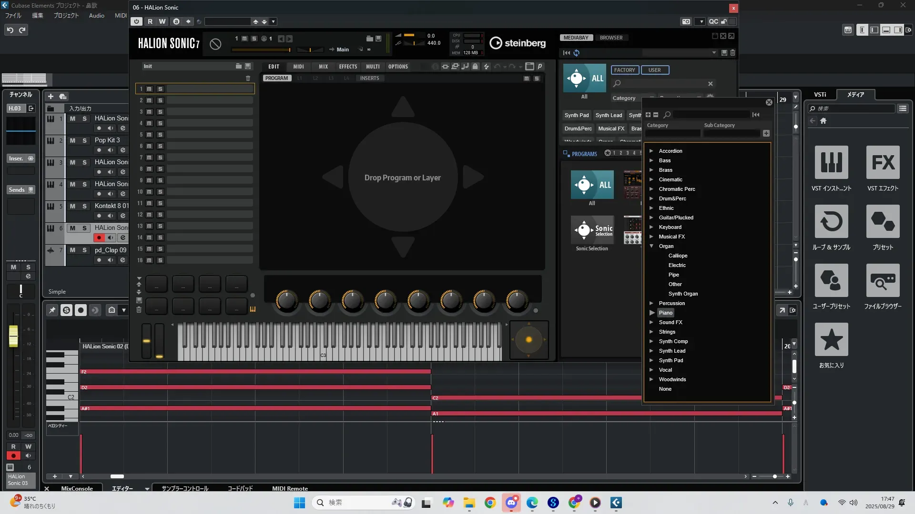Click the channel volume fader handle
This screenshot has width=915, height=514.
click(13, 336)
